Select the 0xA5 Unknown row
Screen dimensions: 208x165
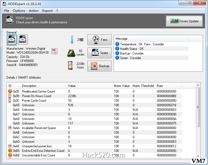(94, 105)
